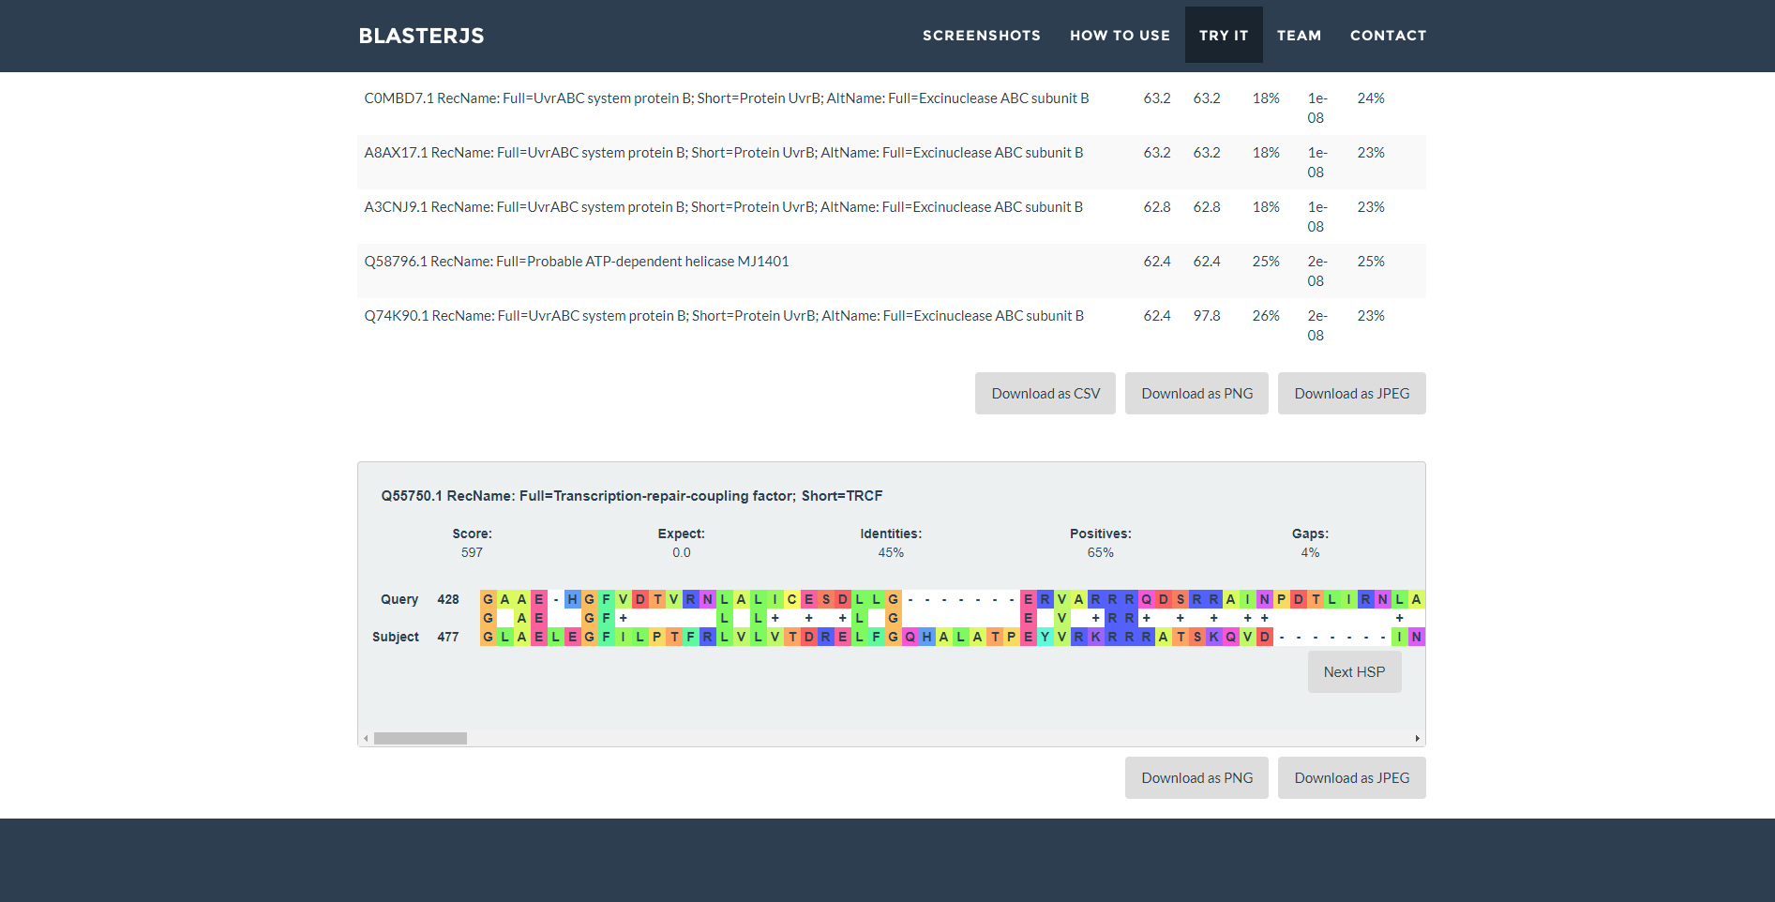Select the Q58796.1 helicase MJ1401 row

point(577,262)
